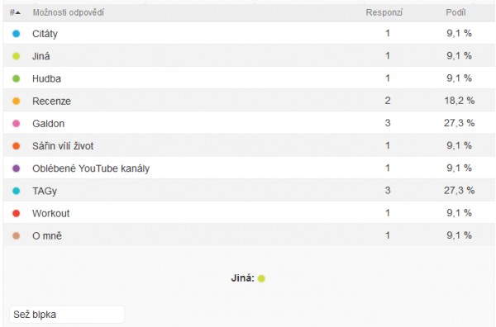Select the green dot next to Hudba
The height and width of the screenshot is (327, 496).
[17, 78]
